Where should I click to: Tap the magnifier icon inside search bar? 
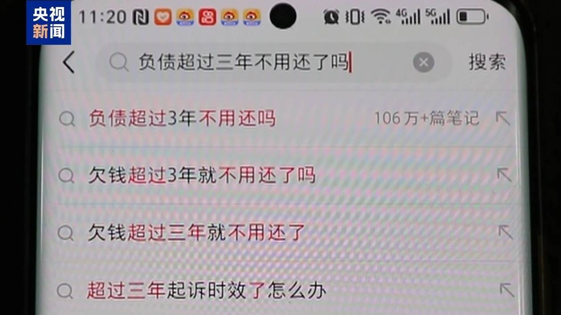118,63
